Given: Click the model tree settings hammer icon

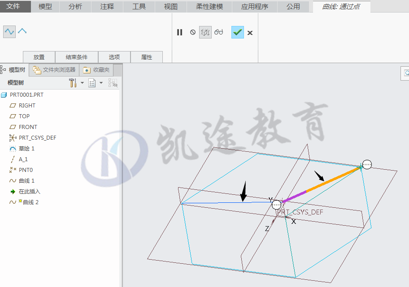Looking at the screenshot, I should (x=73, y=83).
